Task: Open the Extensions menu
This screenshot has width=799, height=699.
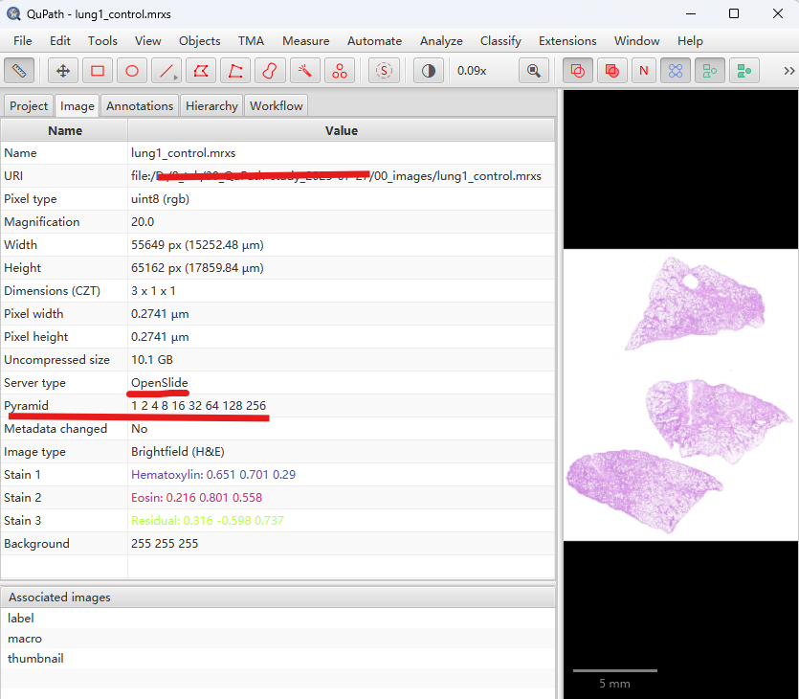Action: 567,41
